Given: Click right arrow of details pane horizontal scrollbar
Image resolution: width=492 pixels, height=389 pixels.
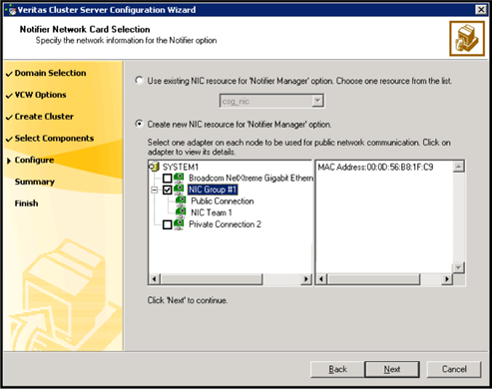Looking at the screenshot, I should (447, 278).
